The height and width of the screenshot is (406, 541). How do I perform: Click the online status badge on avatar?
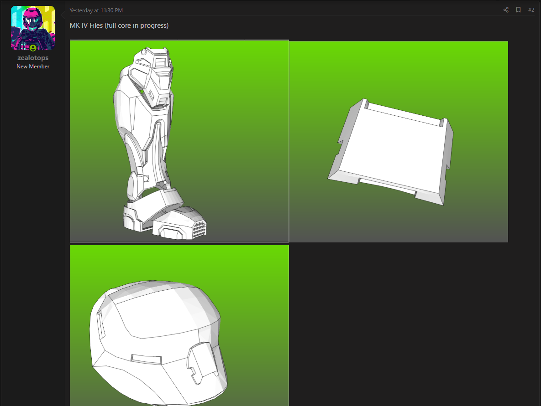coord(33,48)
